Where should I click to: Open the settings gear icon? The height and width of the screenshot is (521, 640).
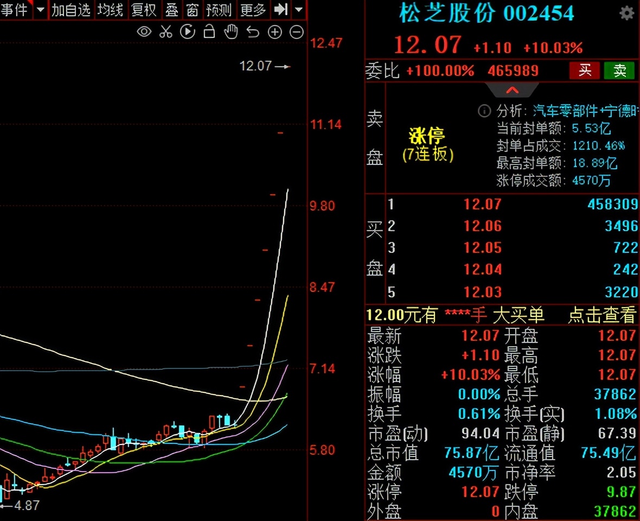626,14
